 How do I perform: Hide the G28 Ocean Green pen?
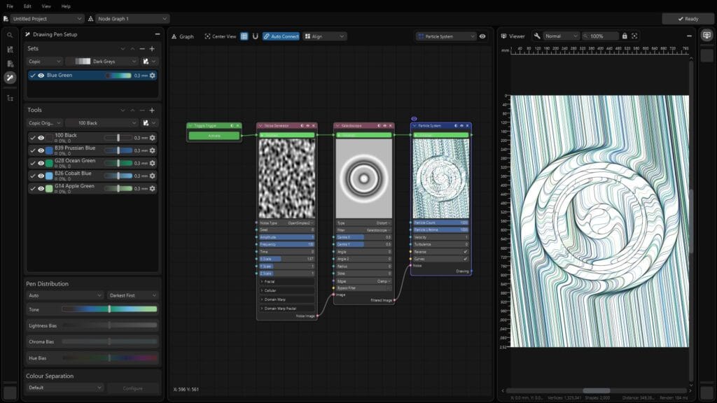tap(41, 163)
